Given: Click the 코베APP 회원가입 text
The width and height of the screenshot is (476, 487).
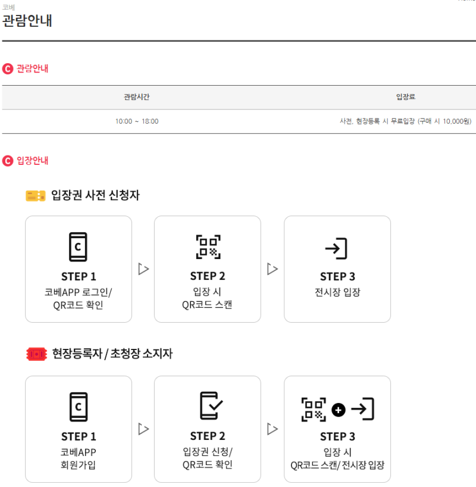Looking at the screenshot, I should (x=79, y=459).
